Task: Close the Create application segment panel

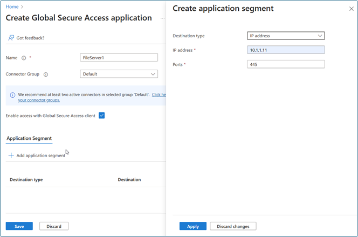Action: [352, 9]
